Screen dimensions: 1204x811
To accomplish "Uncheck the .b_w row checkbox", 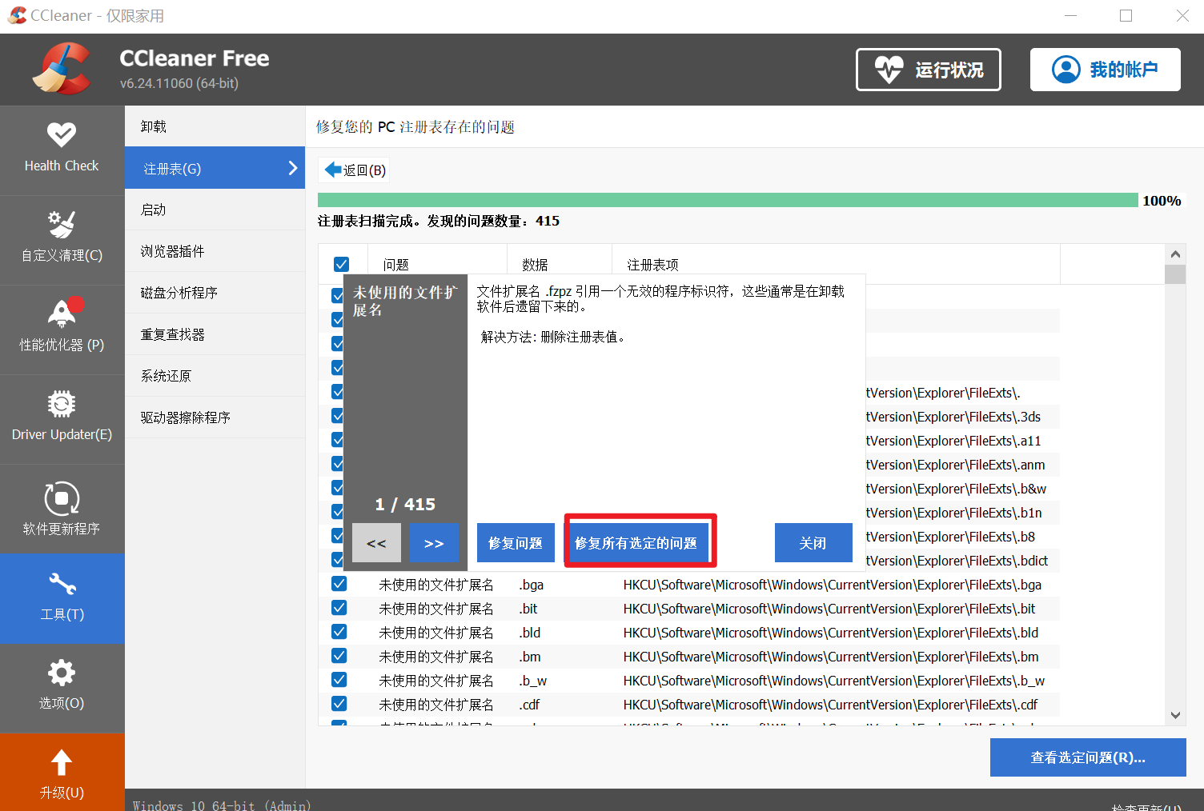I will click(339, 680).
